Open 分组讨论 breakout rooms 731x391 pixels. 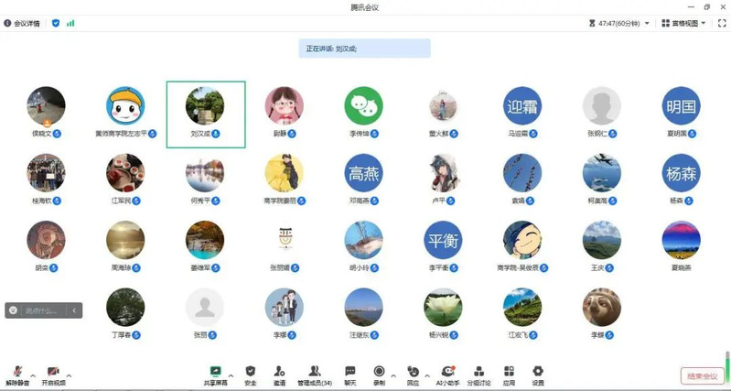click(x=478, y=374)
